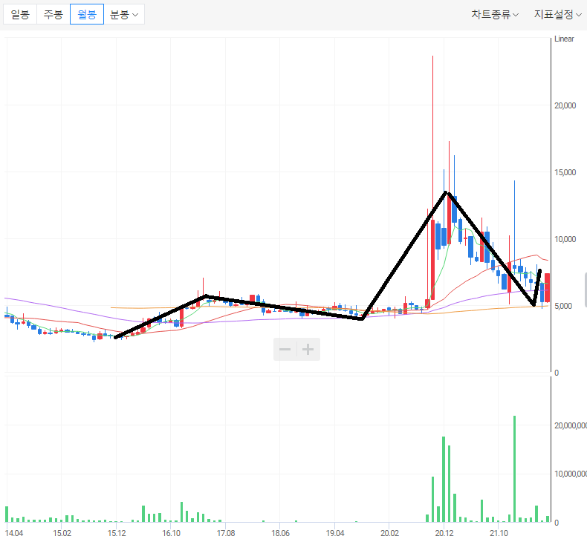The image size is (587, 539).
Task: Click the 18.06 date axis label
Action: point(280,533)
